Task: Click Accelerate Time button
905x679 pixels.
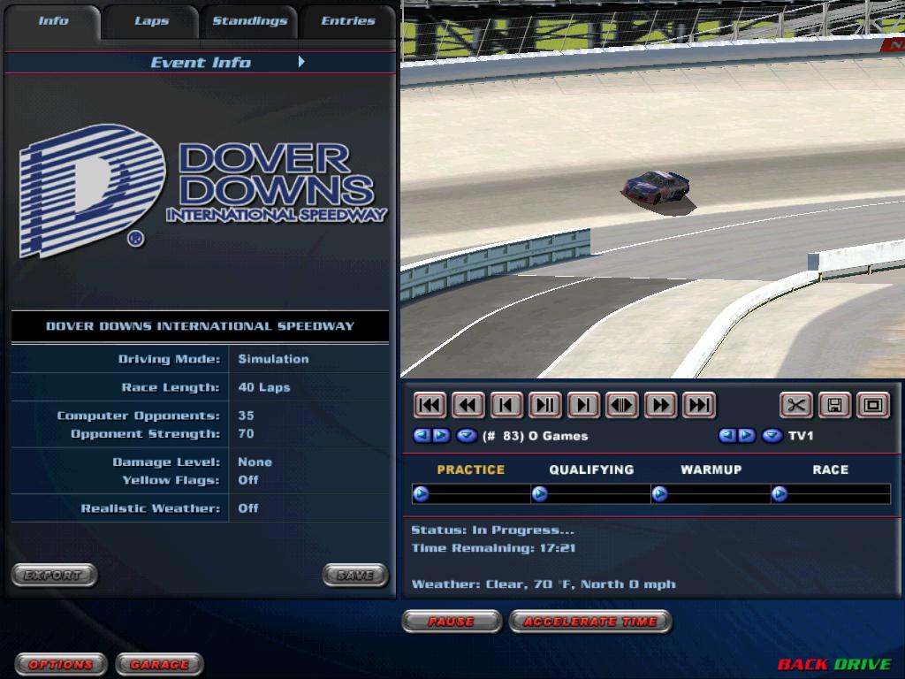Action: pos(590,622)
